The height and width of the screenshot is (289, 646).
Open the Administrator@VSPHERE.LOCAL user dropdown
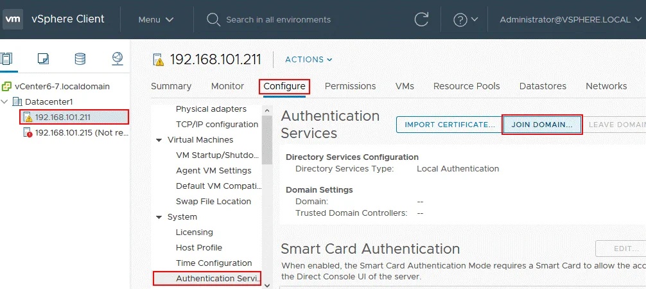(570, 19)
